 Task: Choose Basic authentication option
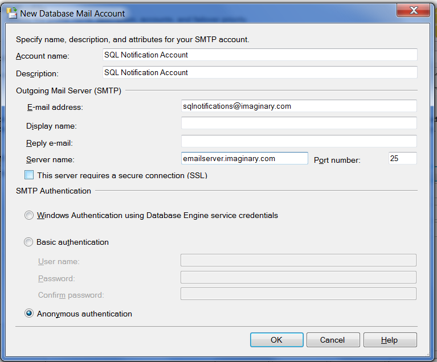click(29, 242)
